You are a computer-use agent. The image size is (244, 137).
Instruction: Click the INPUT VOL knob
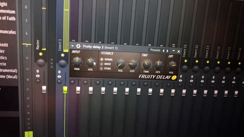coord(90,62)
